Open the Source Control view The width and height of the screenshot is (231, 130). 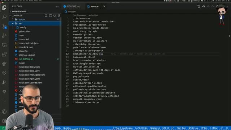click(4, 26)
